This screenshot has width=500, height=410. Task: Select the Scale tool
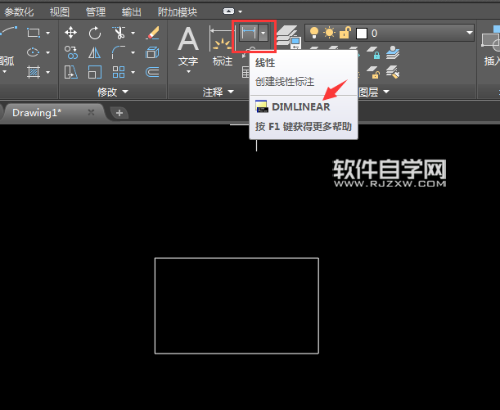[95, 72]
